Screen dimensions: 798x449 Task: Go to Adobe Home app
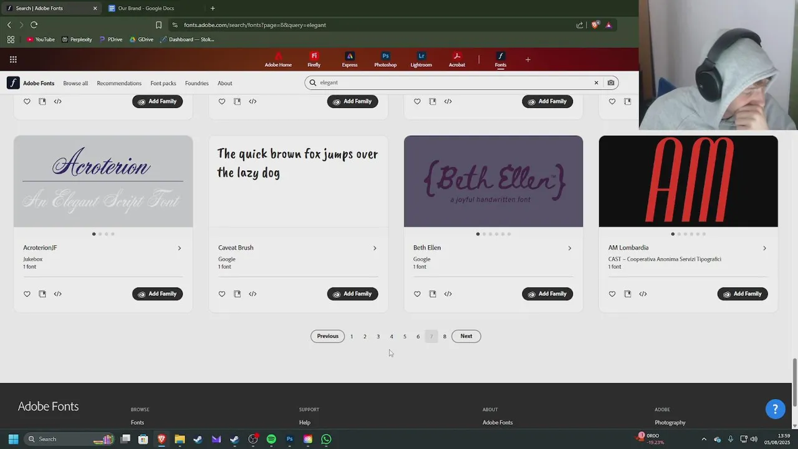click(278, 60)
